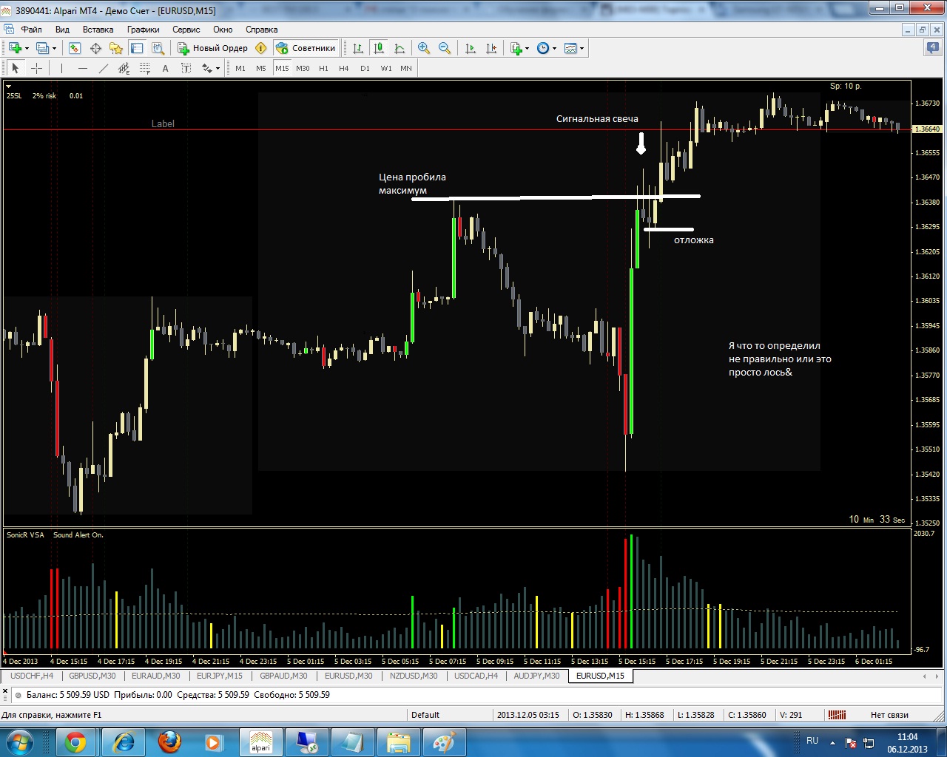This screenshot has width=947, height=757.
Task: Select the text tool A
Action: [x=165, y=68]
